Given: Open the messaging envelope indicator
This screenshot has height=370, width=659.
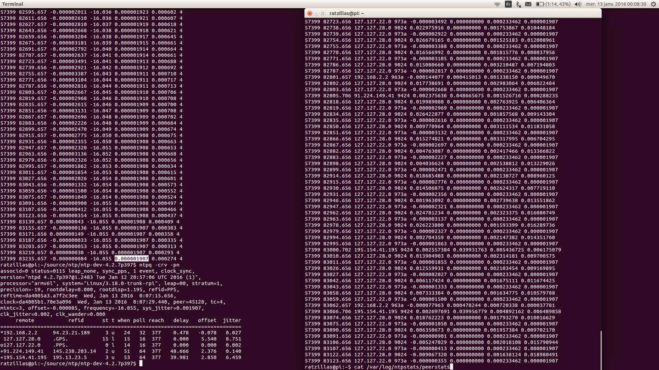Looking at the screenshot, I should tap(528, 4).
